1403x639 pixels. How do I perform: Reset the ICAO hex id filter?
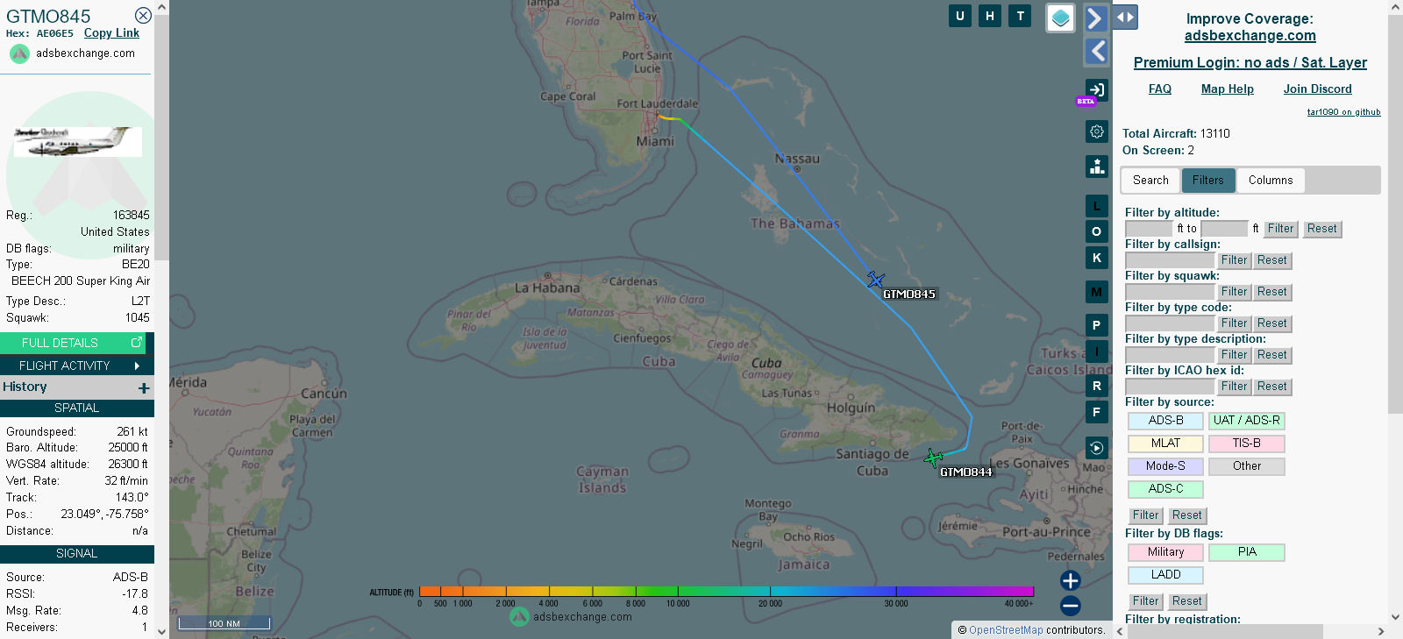(x=1272, y=387)
